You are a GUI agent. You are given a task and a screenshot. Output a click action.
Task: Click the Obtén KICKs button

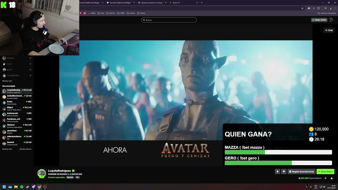click(x=319, y=20)
